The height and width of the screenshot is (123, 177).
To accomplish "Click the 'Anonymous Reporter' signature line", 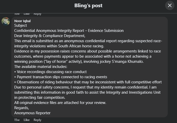I will coord(32,113).
